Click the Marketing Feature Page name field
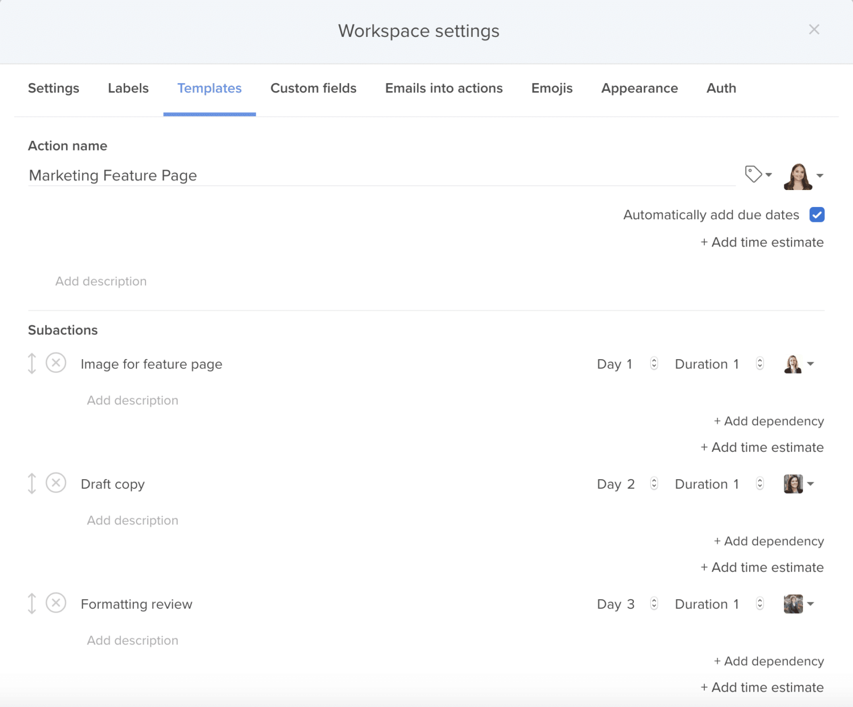 (x=213, y=175)
